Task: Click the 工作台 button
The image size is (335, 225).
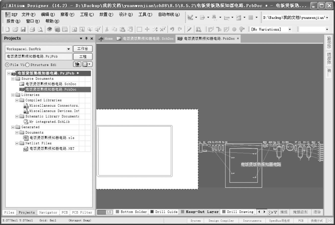Action: (83, 49)
